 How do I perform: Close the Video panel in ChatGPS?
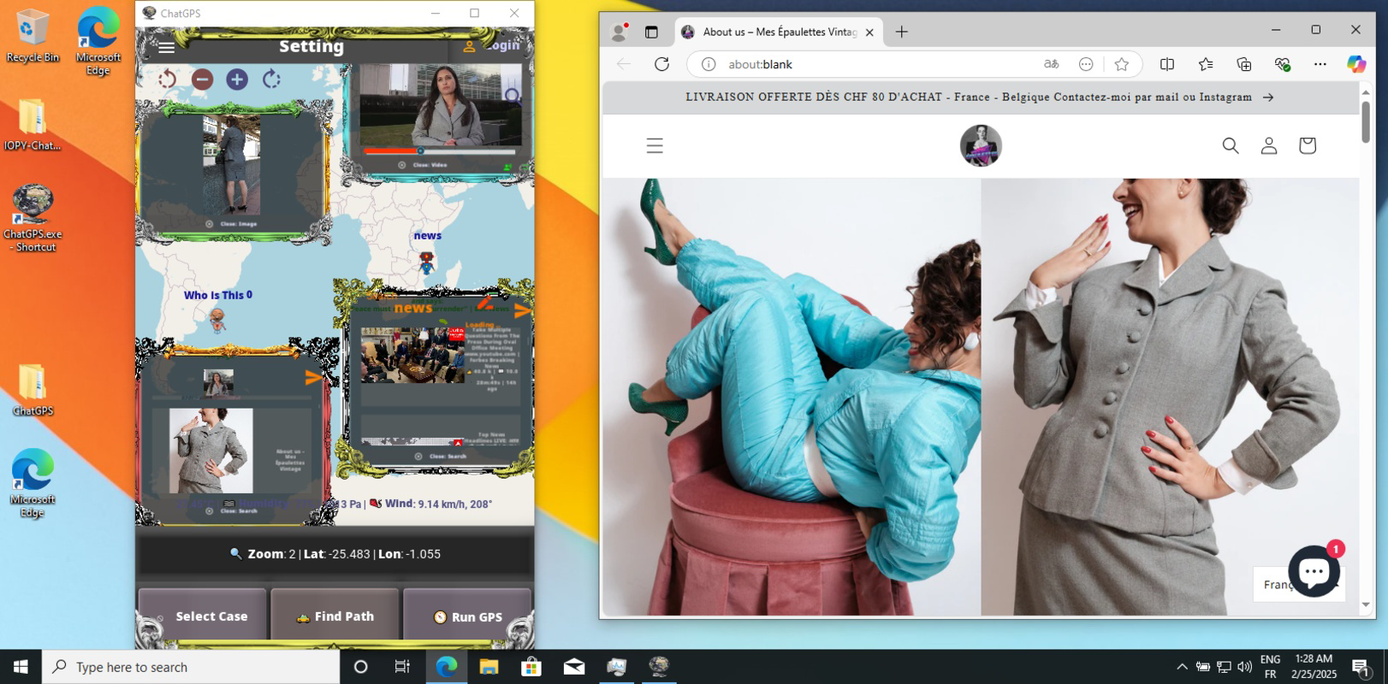(423, 165)
